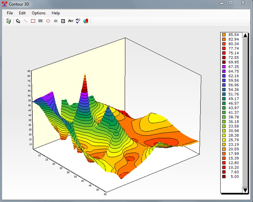Open the Edit menu
The height and width of the screenshot is (202, 253).
point(22,13)
